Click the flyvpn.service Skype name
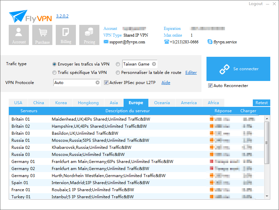 click(x=225, y=42)
